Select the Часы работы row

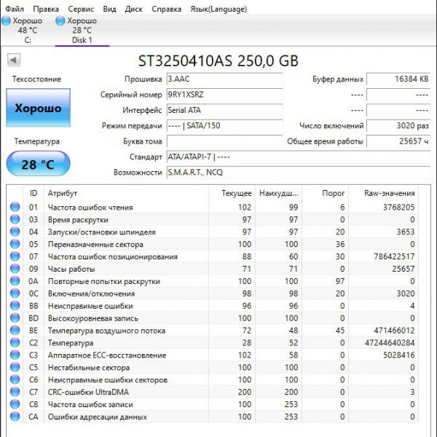213,269
